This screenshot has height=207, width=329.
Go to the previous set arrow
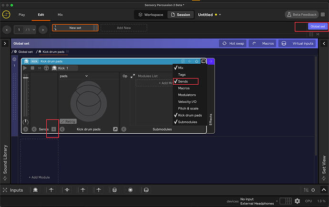point(7,30)
